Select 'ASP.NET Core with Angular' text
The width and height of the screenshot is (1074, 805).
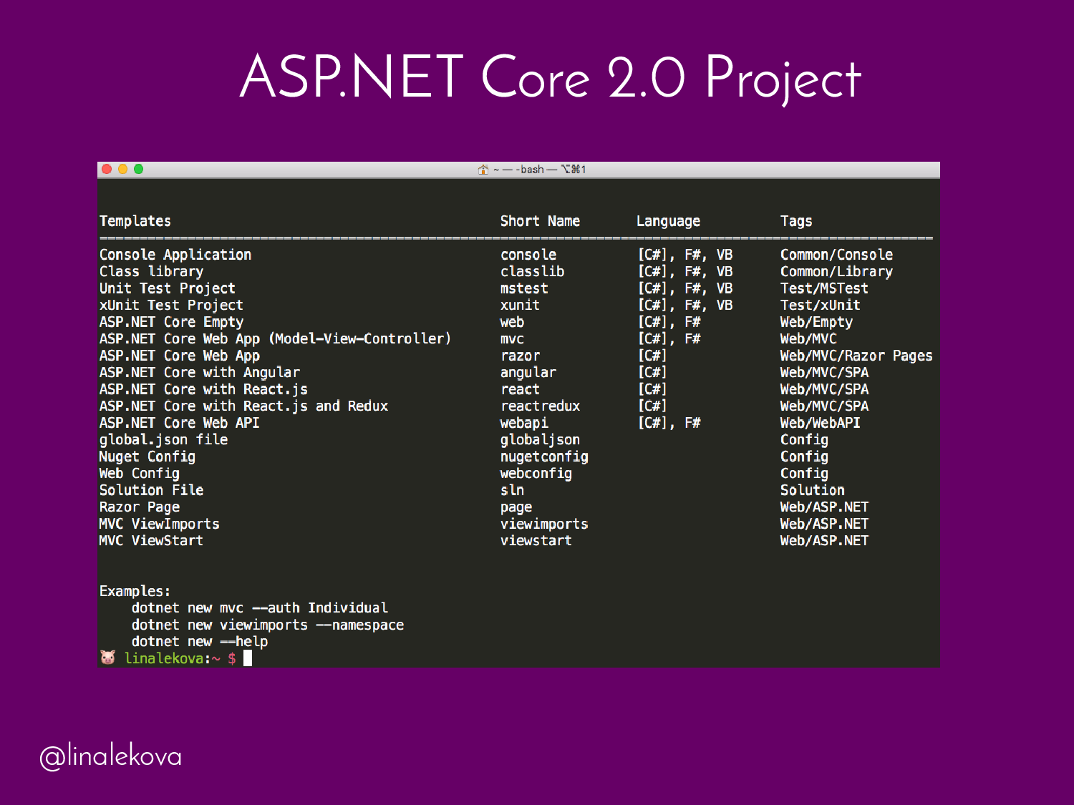click(x=199, y=373)
